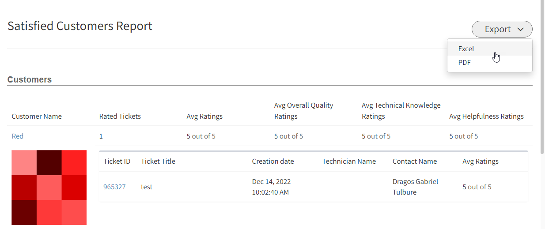Click the Technician Name column header
Viewport: 545px width, 229px height.
[x=349, y=161]
